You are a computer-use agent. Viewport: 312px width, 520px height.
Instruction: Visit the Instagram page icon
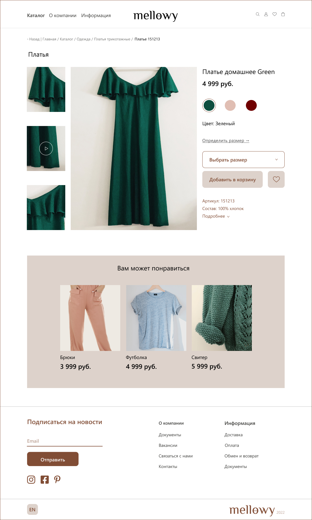pyautogui.click(x=31, y=480)
